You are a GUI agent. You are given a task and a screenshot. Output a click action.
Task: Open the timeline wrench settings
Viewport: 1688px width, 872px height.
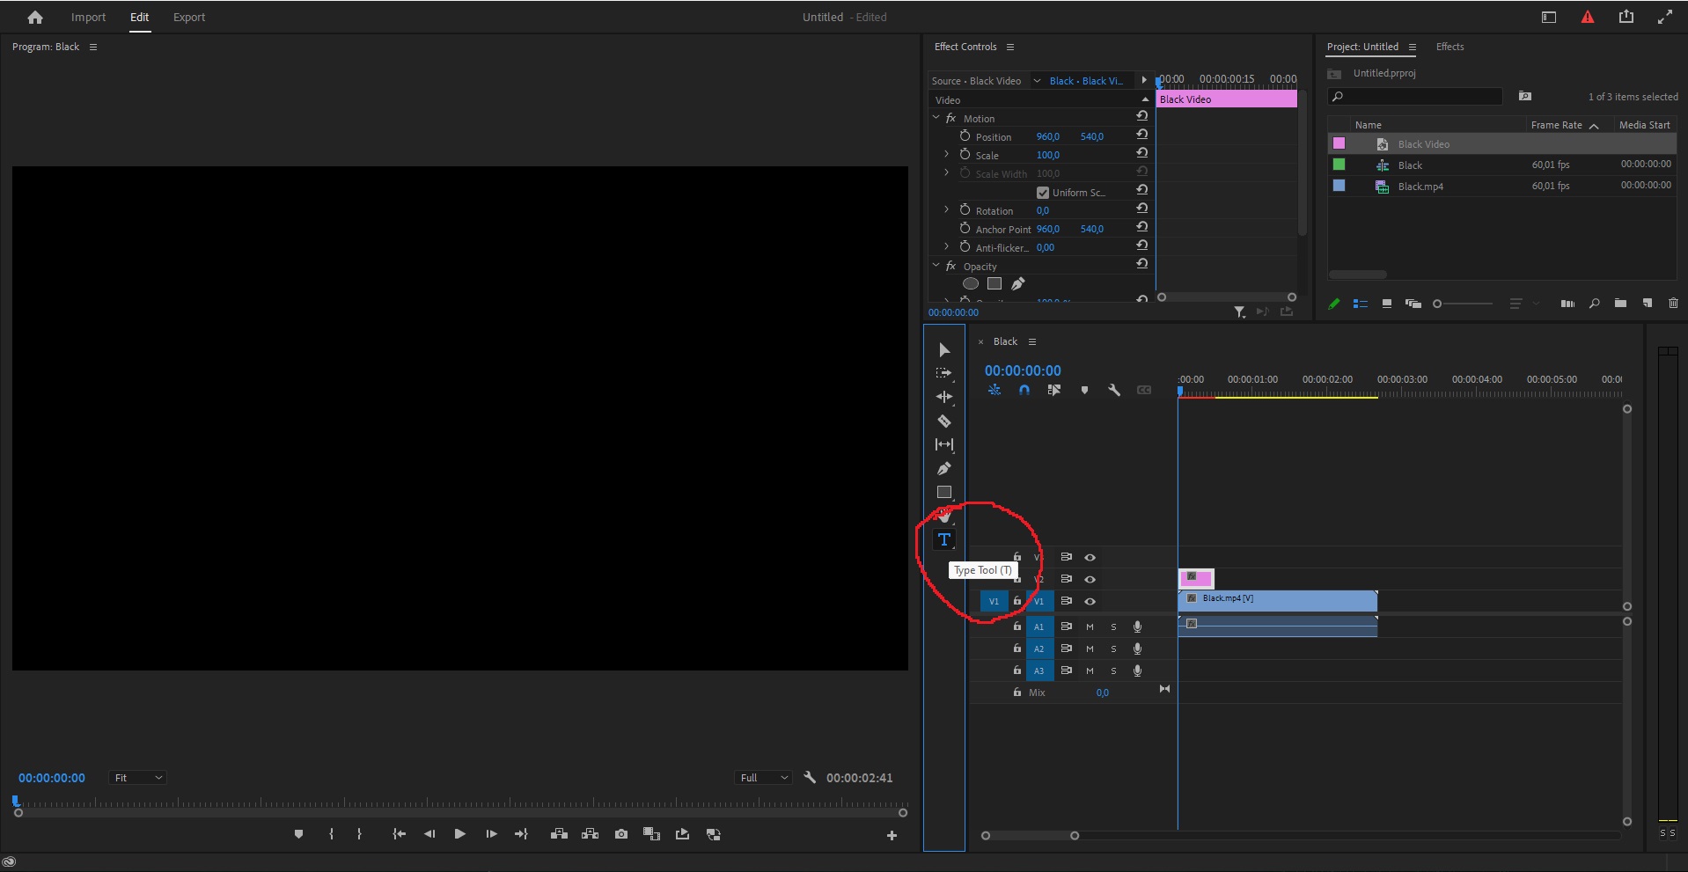point(1114,390)
